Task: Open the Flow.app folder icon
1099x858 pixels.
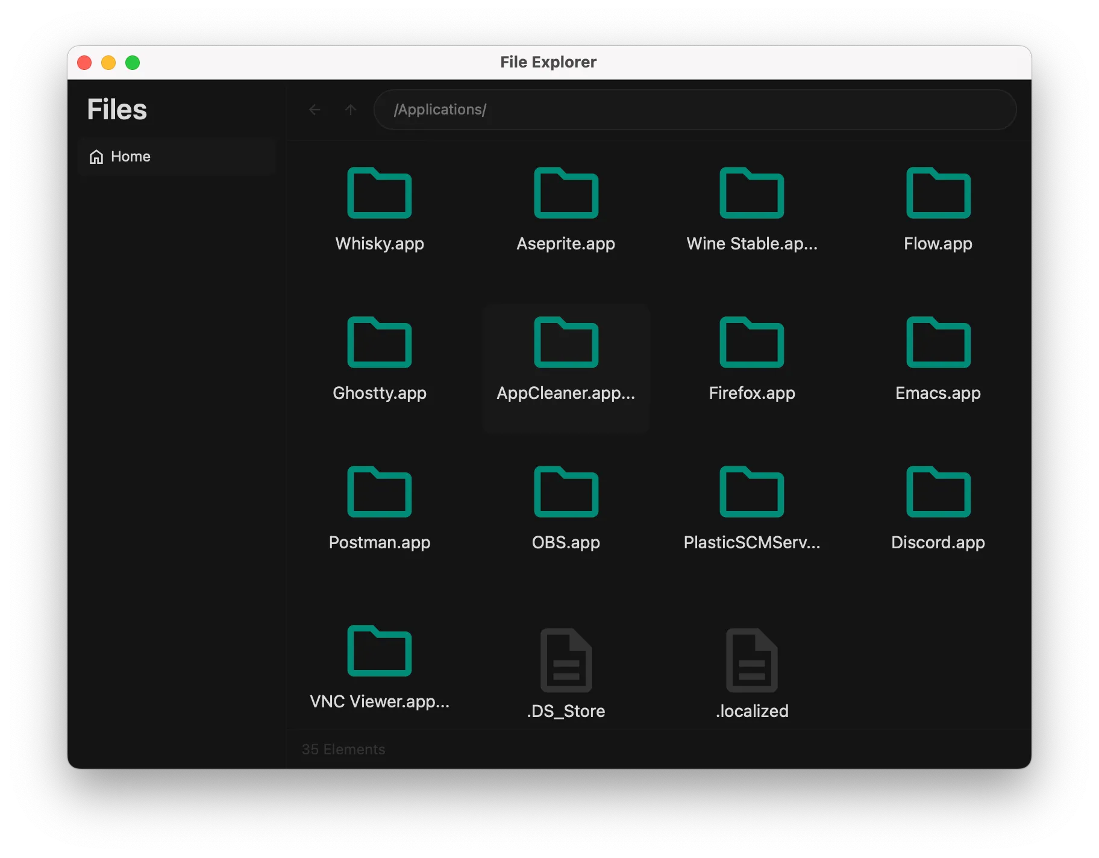Action: click(x=938, y=193)
